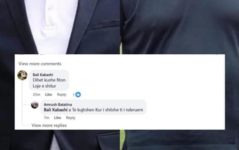Viewport: 239px width, 150px height.
Task: Open left photo with white shirt and suit
Action: [60, 27]
